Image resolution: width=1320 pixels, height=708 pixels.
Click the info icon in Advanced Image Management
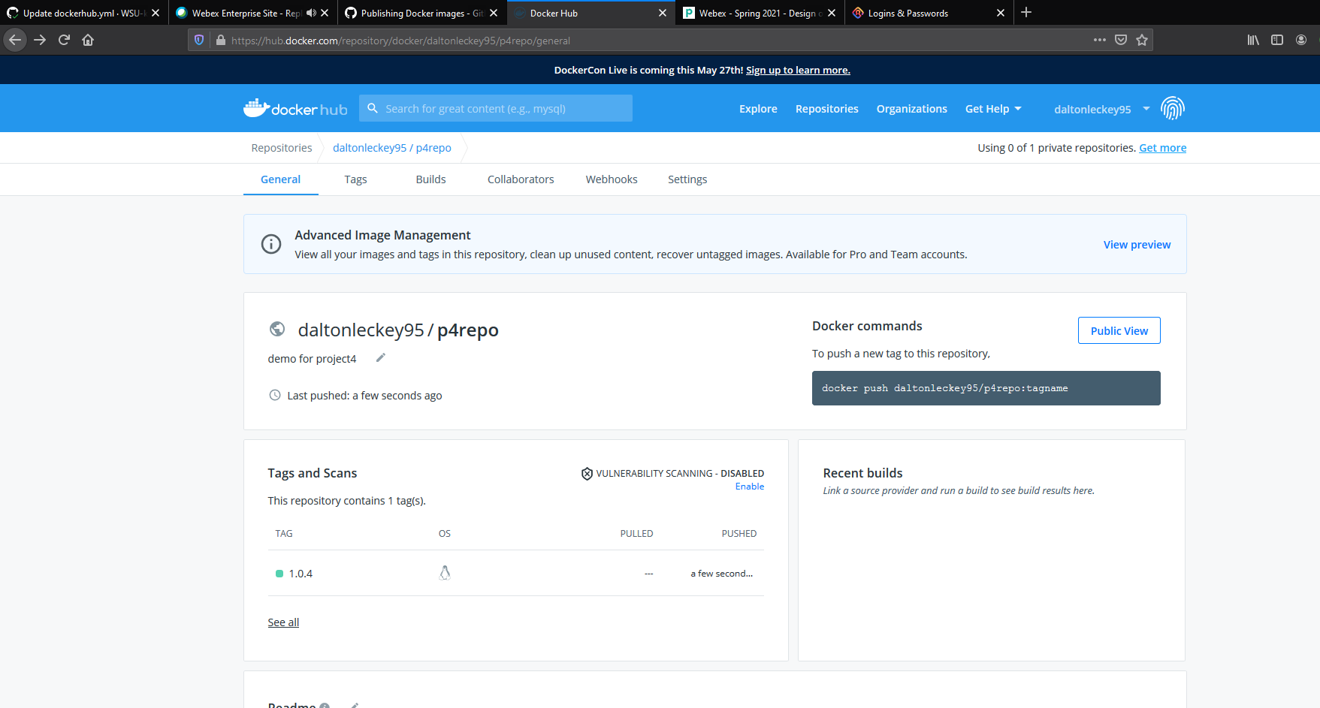tap(271, 244)
